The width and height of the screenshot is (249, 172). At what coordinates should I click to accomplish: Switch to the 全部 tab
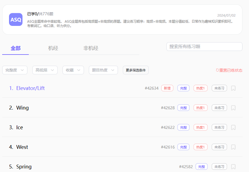(x=16, y=48)
